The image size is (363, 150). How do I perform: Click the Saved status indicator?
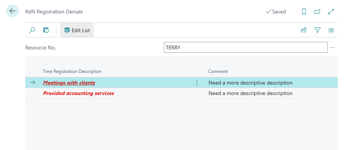(x=276, y=12)
